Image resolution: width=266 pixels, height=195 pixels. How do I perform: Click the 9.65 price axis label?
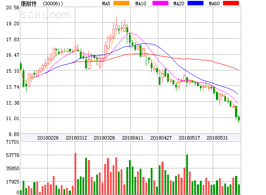click(x=14, y=134)
